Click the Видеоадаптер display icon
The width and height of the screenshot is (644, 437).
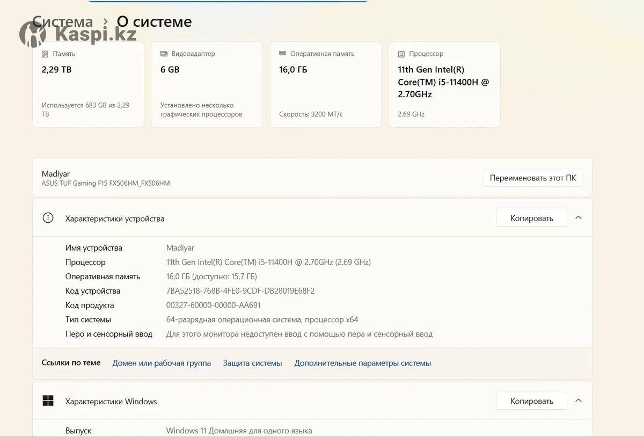point(164,54)
